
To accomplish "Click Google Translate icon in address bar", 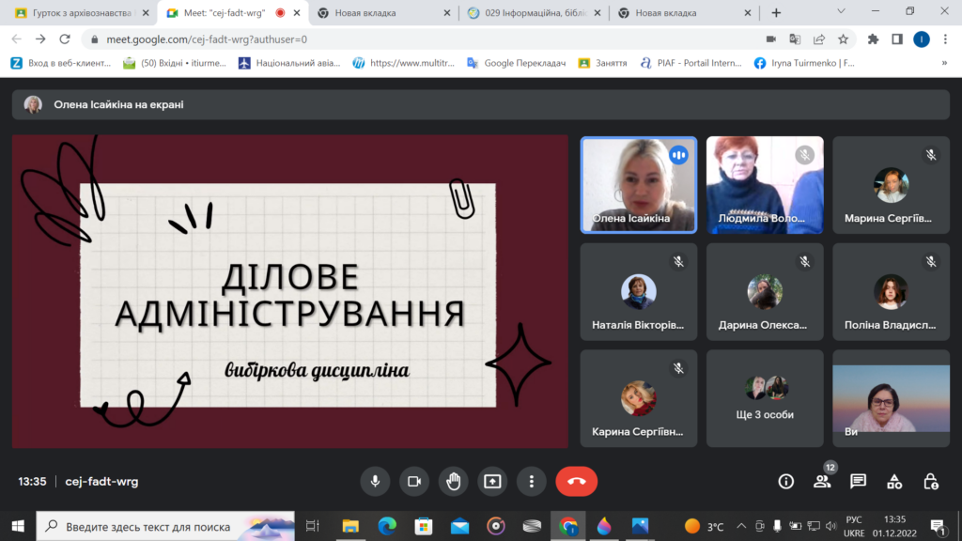I will (795, 39).
